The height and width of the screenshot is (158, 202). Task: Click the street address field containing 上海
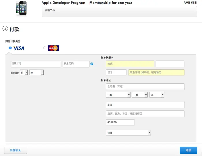pos(145,105)
